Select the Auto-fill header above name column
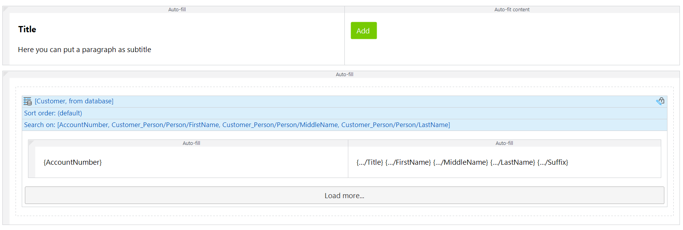Viewport: 683px width, 230px height. pyautogui.click(x=504, y=143)
